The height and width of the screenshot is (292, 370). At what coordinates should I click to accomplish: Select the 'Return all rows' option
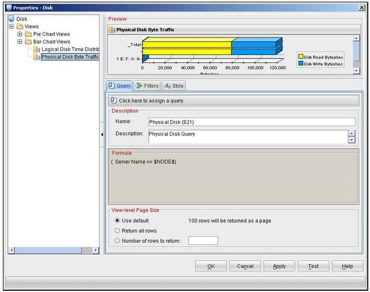coord(117,231)
